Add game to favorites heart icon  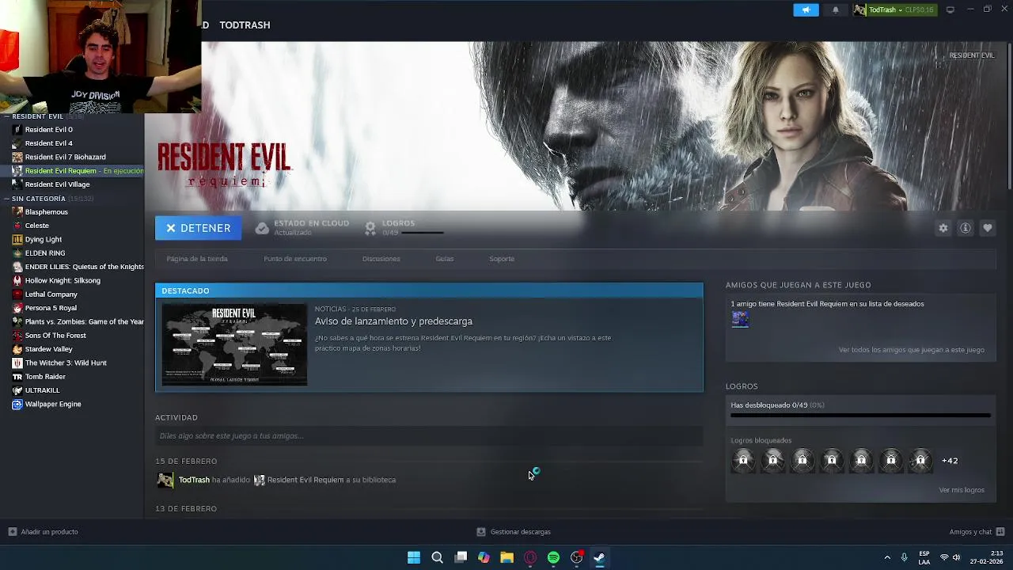tap(988, 228)
